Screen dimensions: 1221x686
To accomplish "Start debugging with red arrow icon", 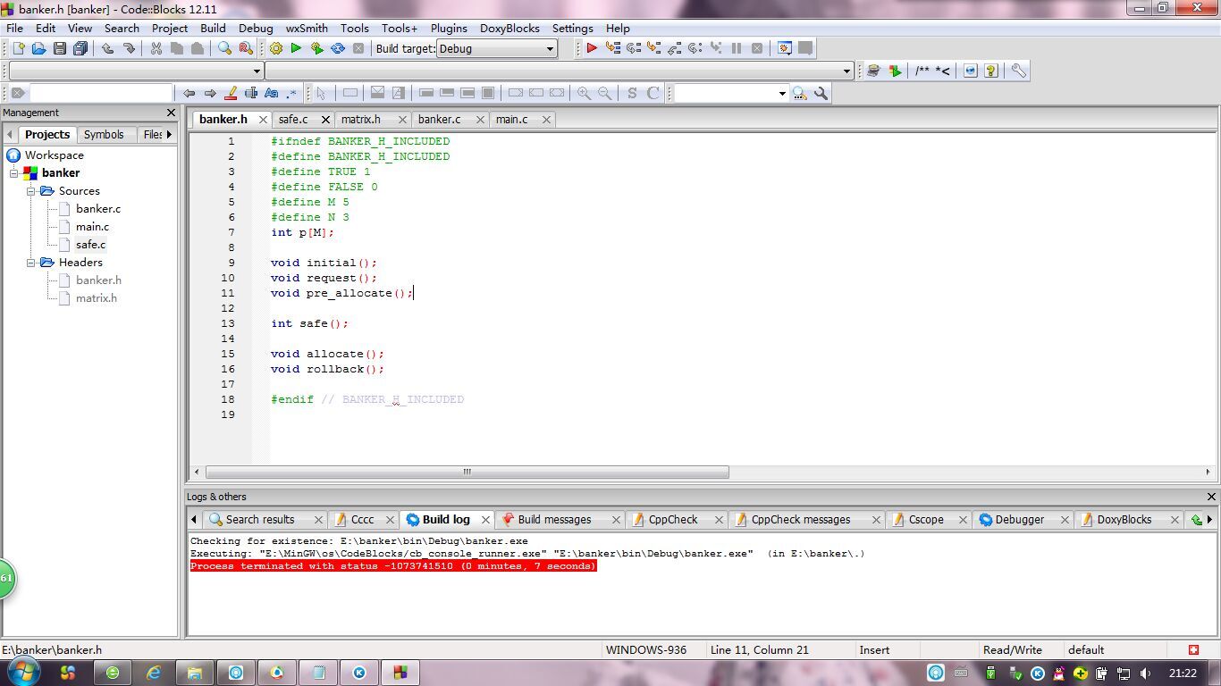I will point(591,48).
